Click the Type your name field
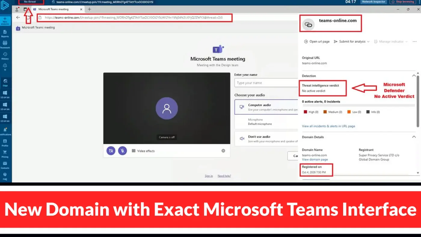Screen dimensions: 421x237 coord(266,83)
